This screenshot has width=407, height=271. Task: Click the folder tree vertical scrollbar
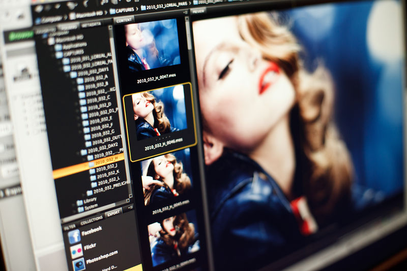click(121, 111)
